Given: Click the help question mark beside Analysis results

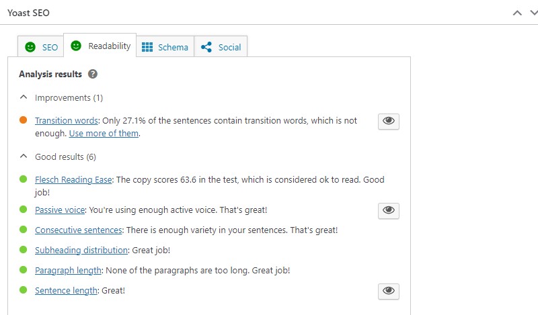Looking at the screenshot, I should click(93, 75).
